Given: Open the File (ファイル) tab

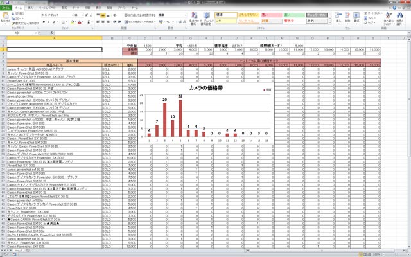Looking at the screenshot, I should coord(6,8).
